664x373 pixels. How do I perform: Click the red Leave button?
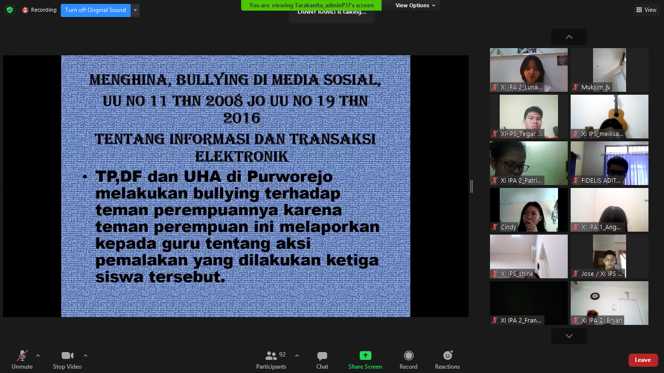click(x=643, y=360)
